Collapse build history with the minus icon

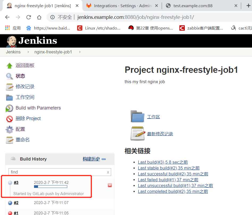[x=104, y=159]
